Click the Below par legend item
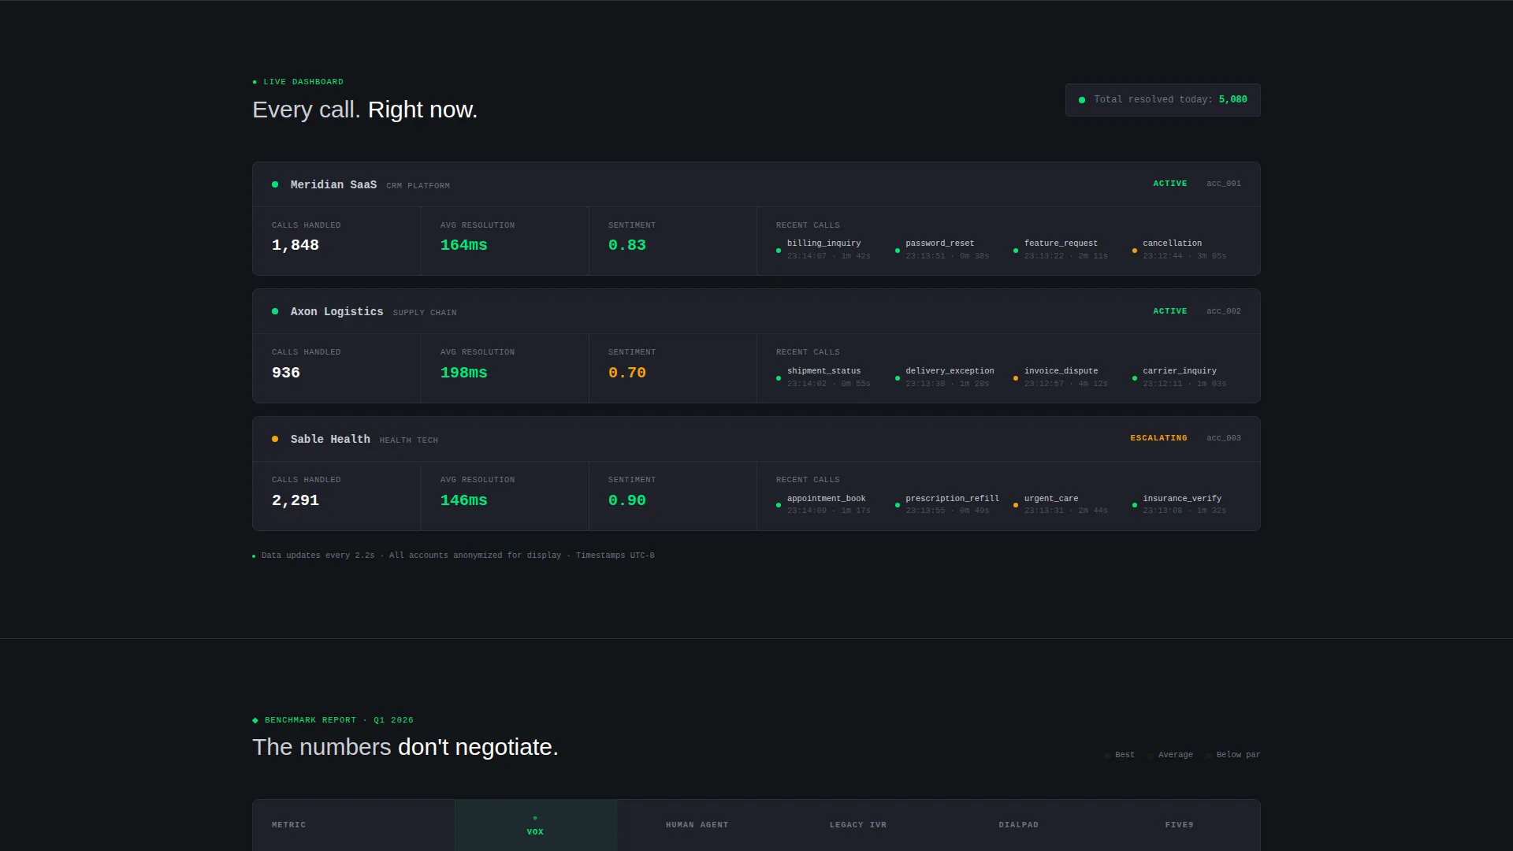Viewport: 1513px width, 851px height. point(1232,755)
